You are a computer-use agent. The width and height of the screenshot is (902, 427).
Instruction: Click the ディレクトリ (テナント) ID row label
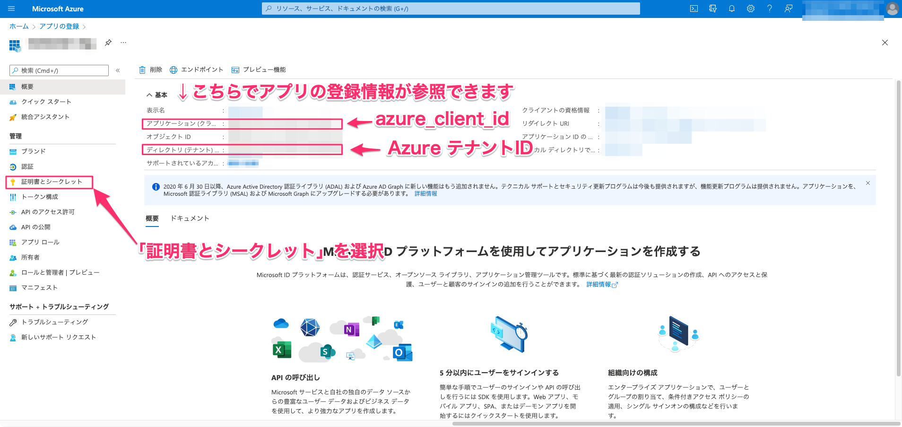(182, 150)
